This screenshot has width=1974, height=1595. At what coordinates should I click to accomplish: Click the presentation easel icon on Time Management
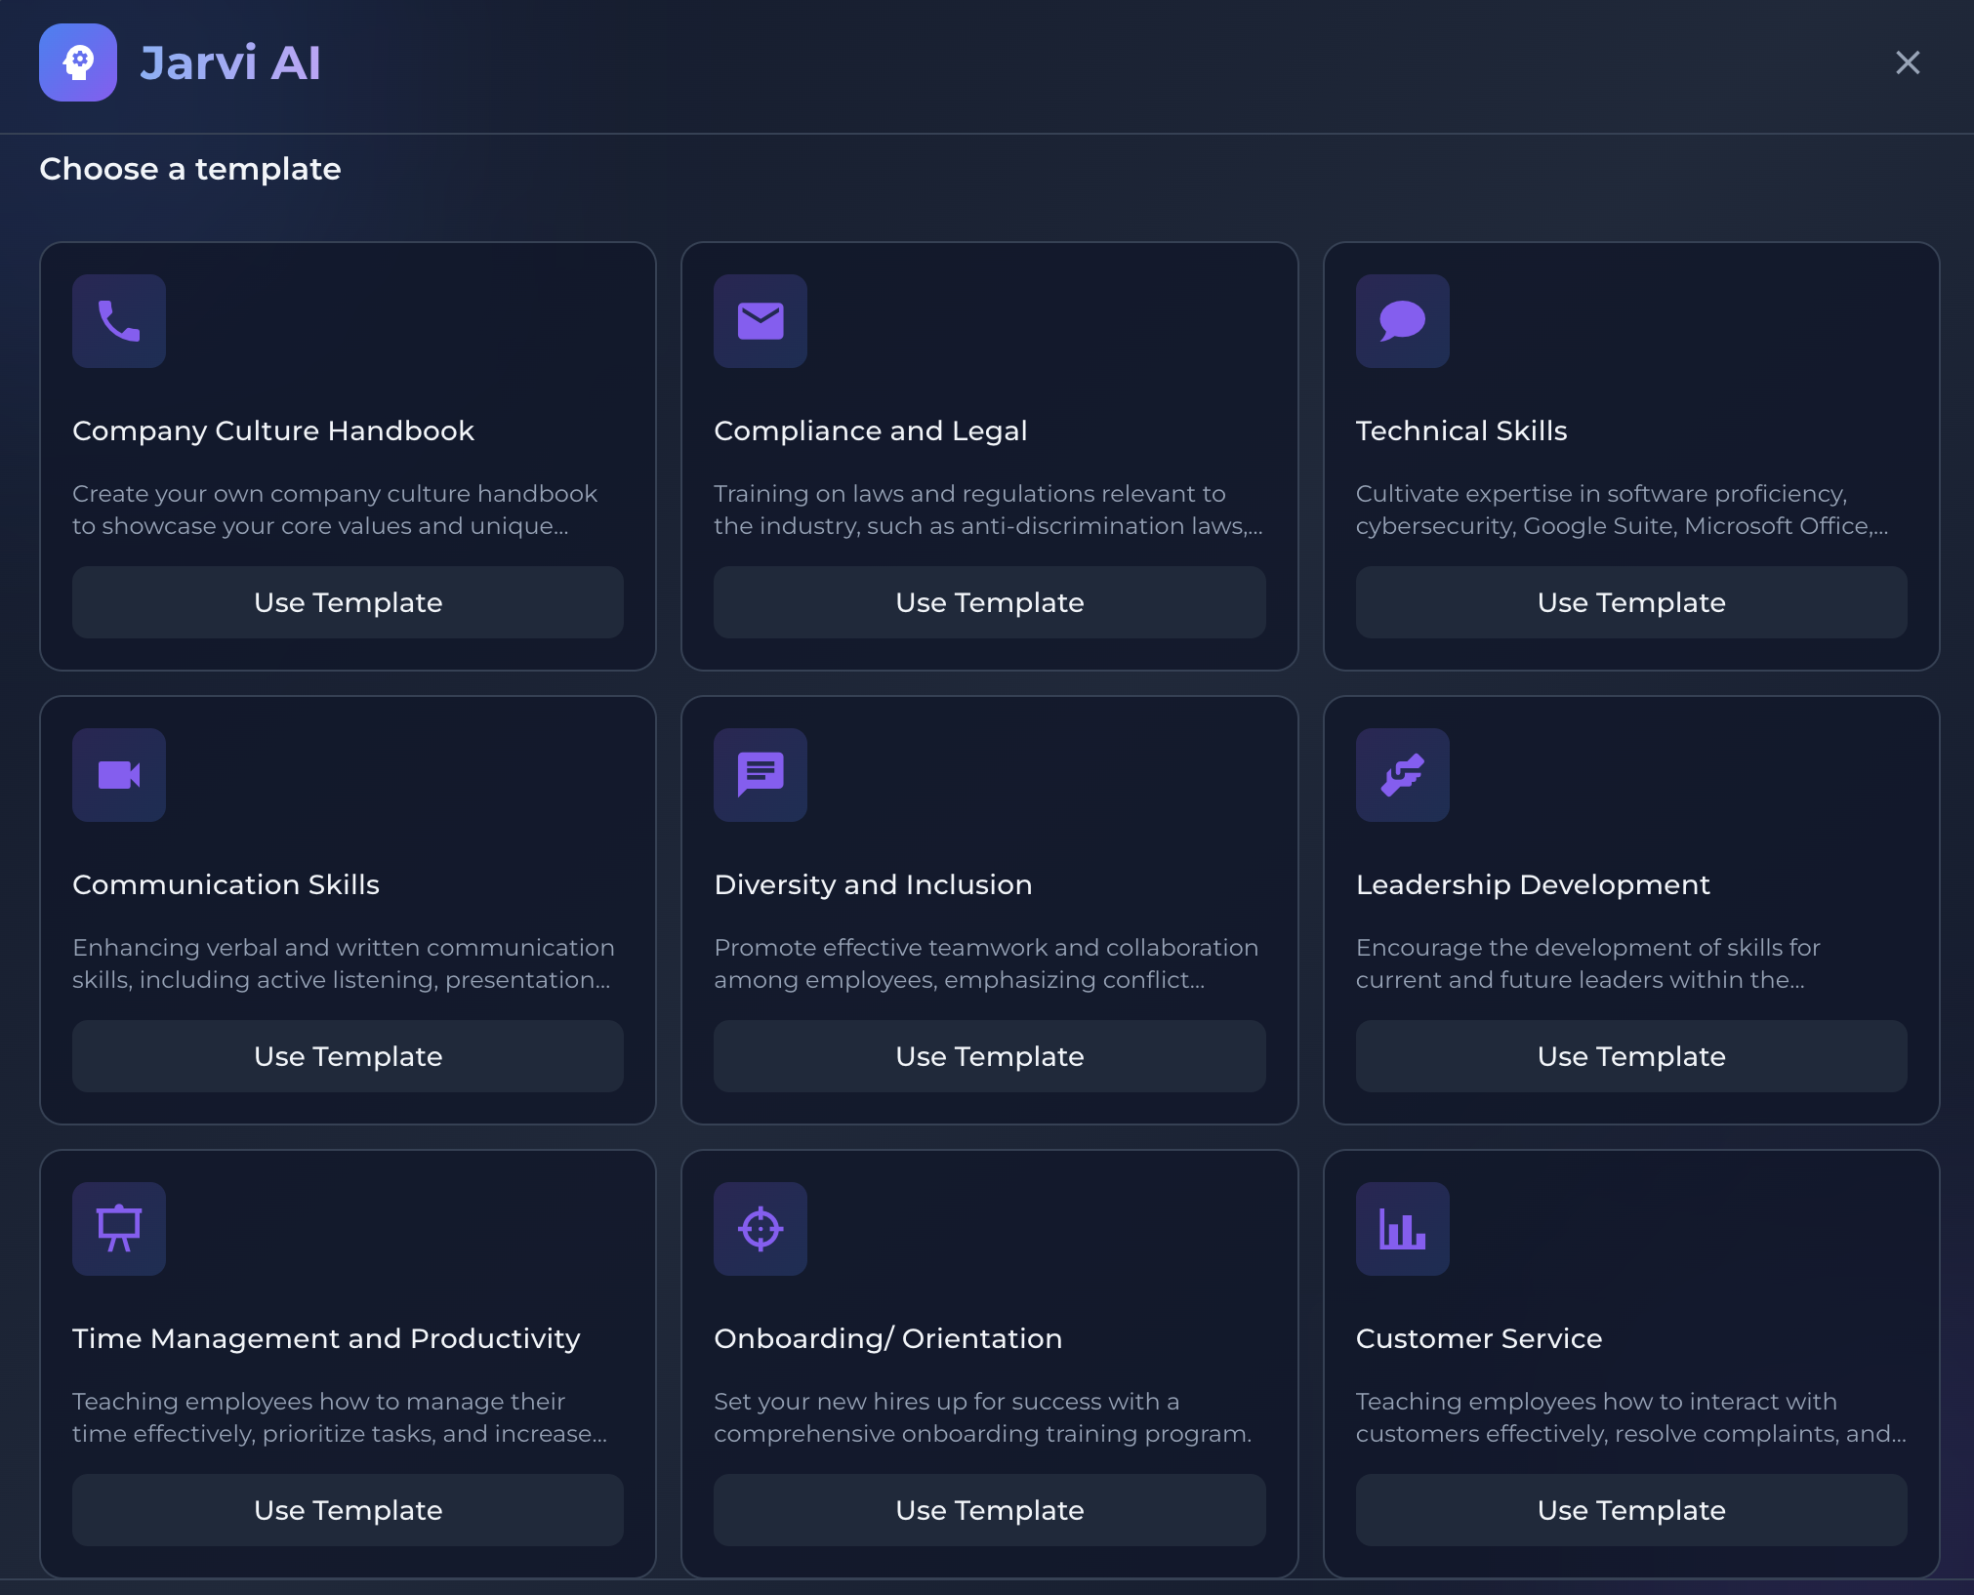pyautogui.click(x=119, y=1229)
